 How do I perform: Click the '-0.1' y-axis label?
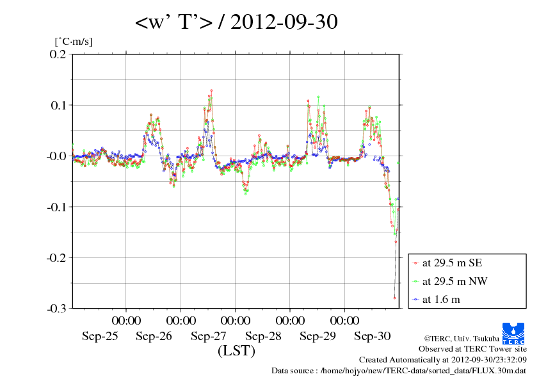pyautogui.click(x=56, y=207)
